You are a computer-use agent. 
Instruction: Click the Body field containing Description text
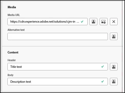point(58,81)
